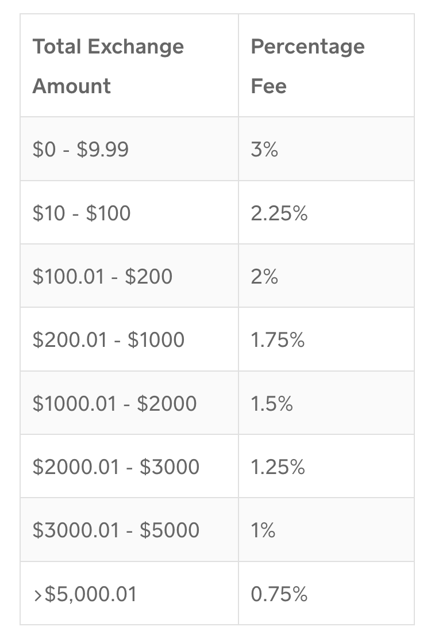This screenshot has width=431, height=642.
Task: Select the $0 - $9.99 cell
Action: (x=129, y=149)
